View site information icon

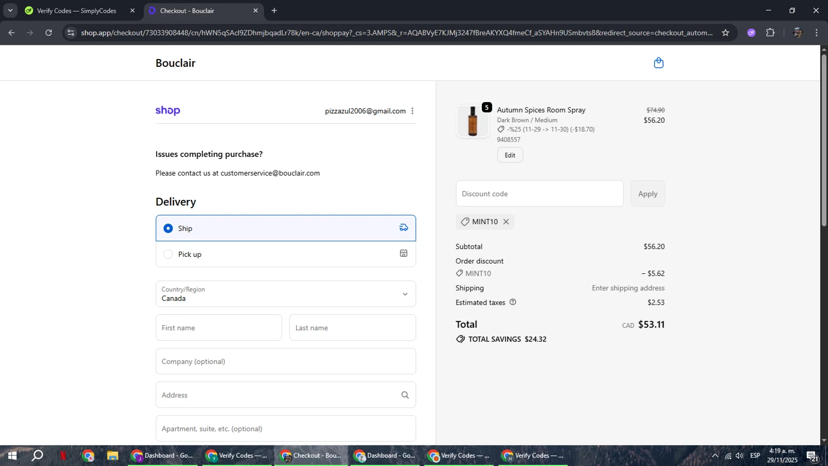click(x=70, y=33)
